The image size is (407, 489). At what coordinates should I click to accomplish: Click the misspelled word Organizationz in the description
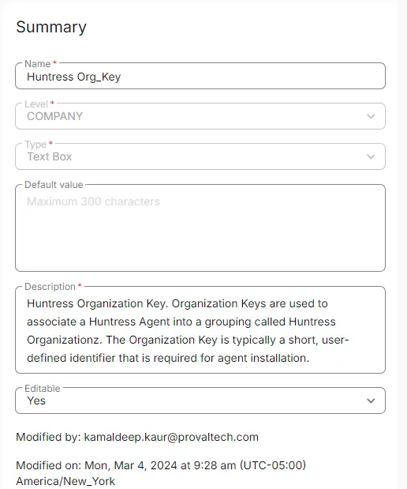(65, 340)
